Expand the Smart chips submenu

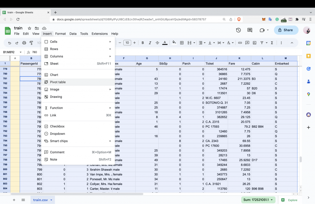tap(78, 141)
